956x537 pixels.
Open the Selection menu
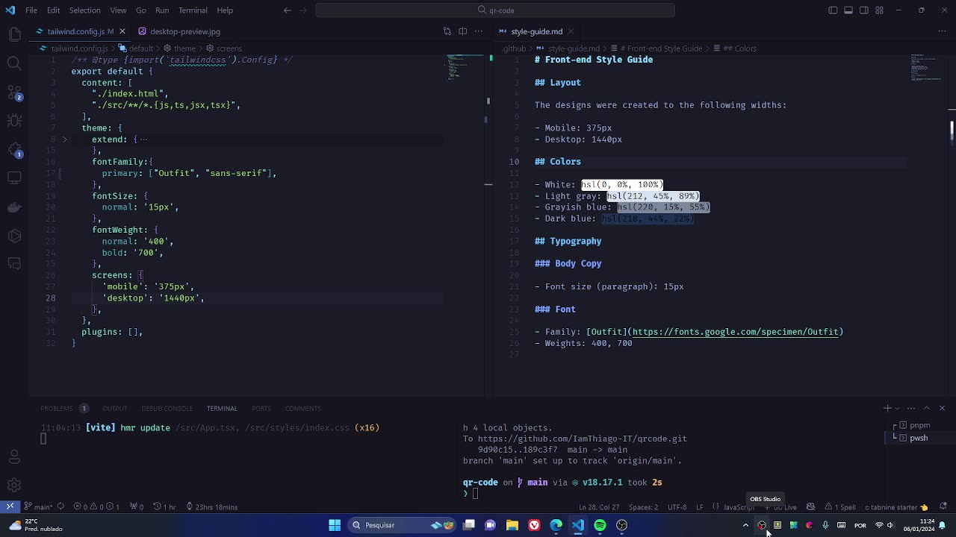(84, 10)
